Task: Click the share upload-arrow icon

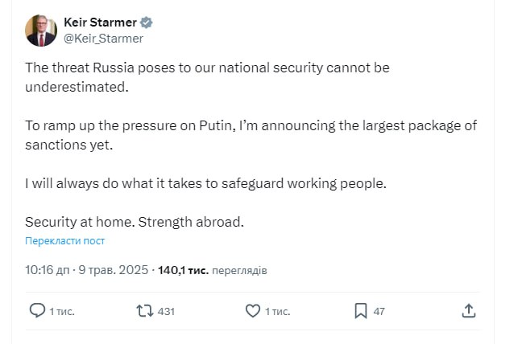Action: point(469,310)
